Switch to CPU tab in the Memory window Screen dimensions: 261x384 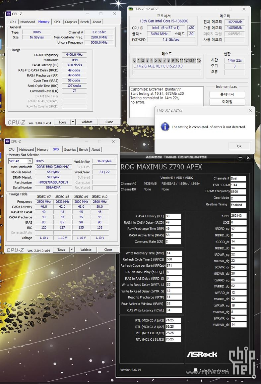(13, 22)
